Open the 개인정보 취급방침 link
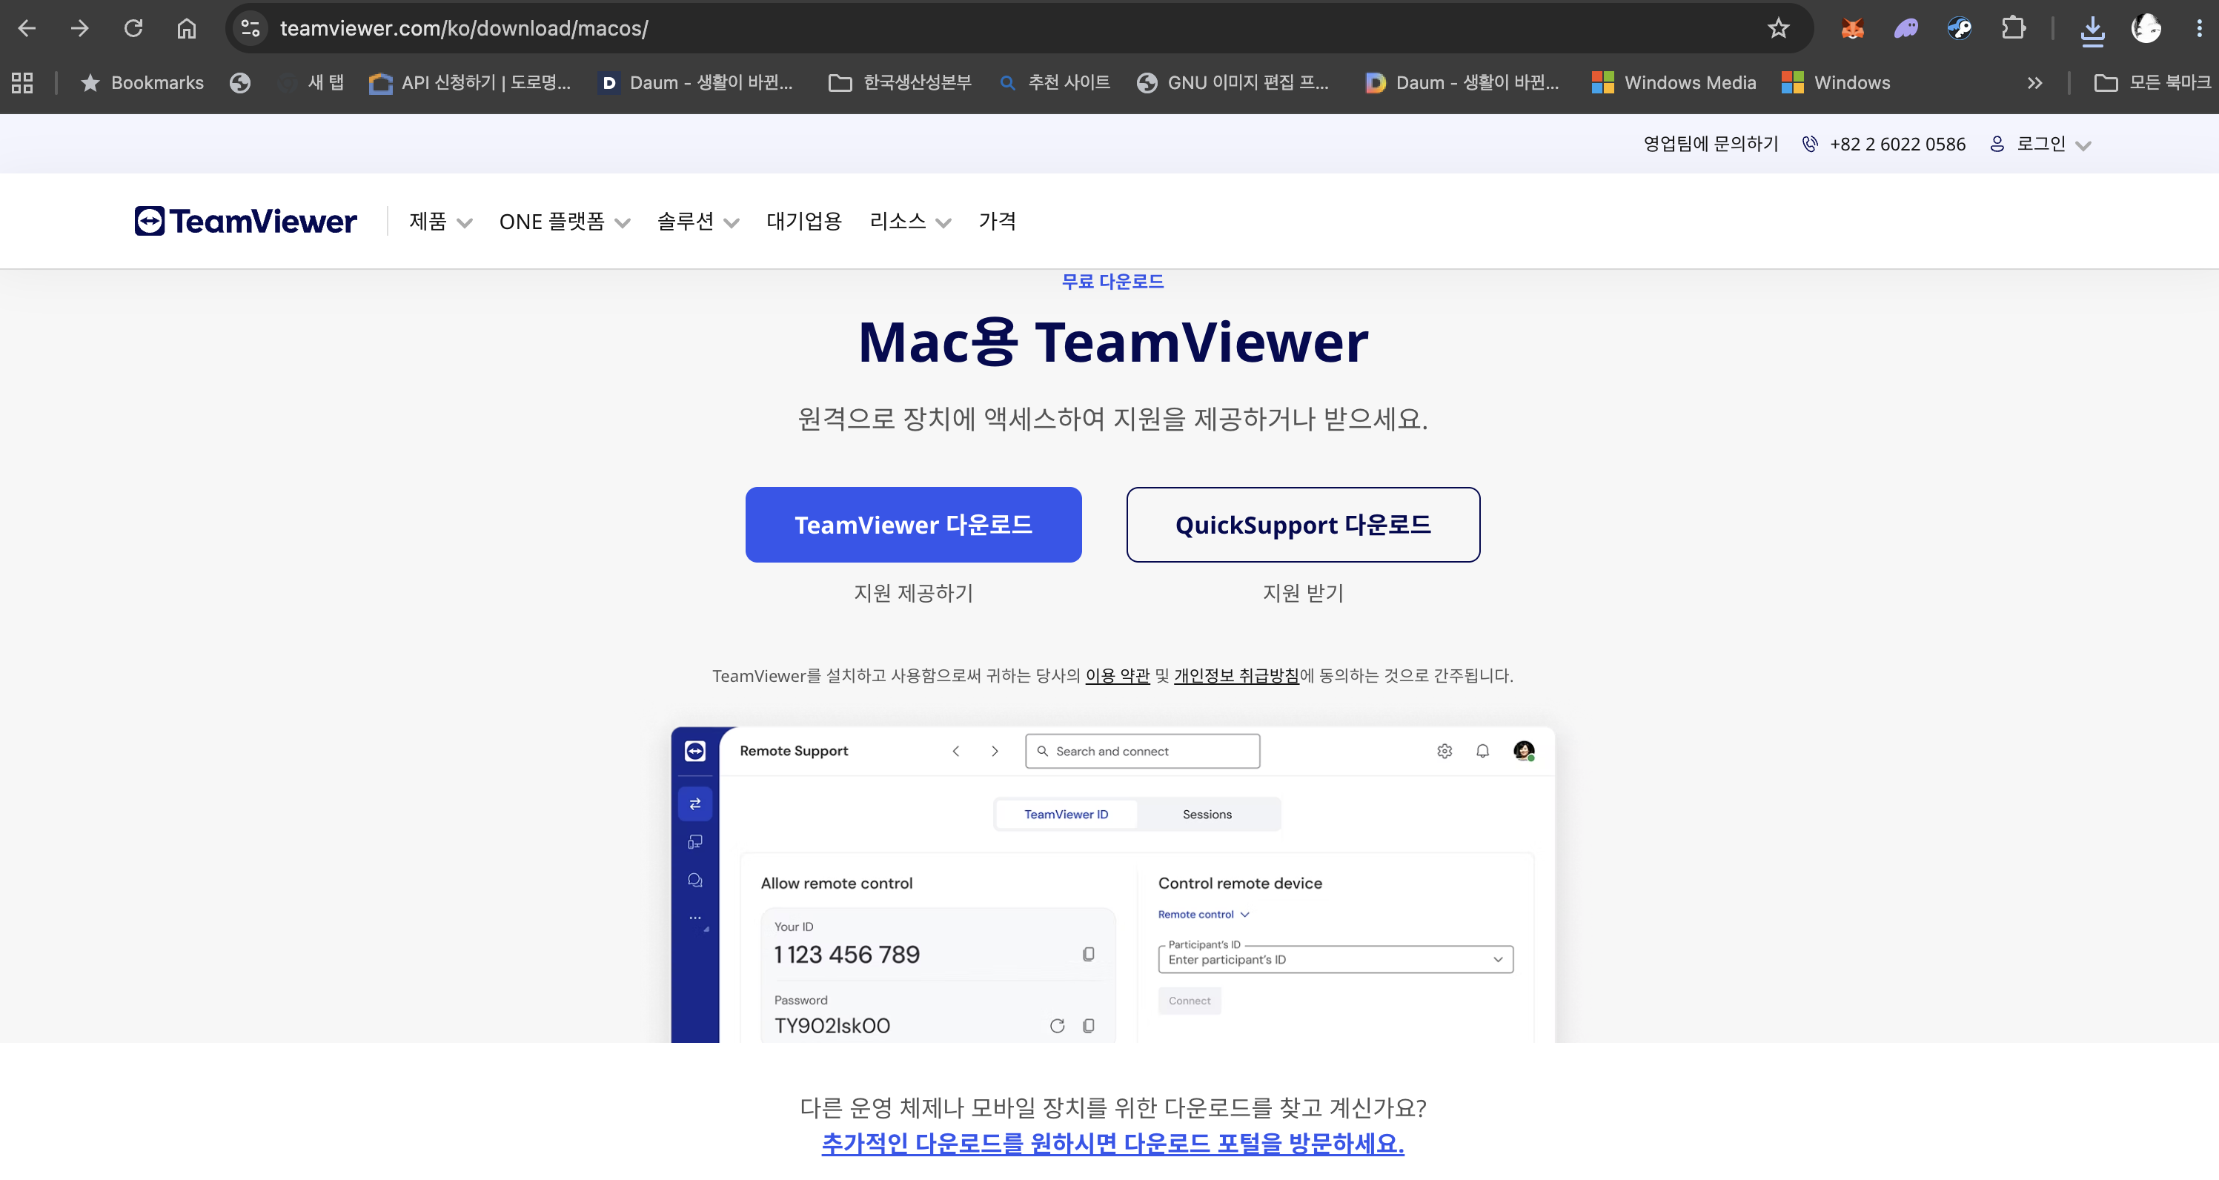Image resolution: width=2219 pixels, height=1180 pixels. click(1236, 675)
